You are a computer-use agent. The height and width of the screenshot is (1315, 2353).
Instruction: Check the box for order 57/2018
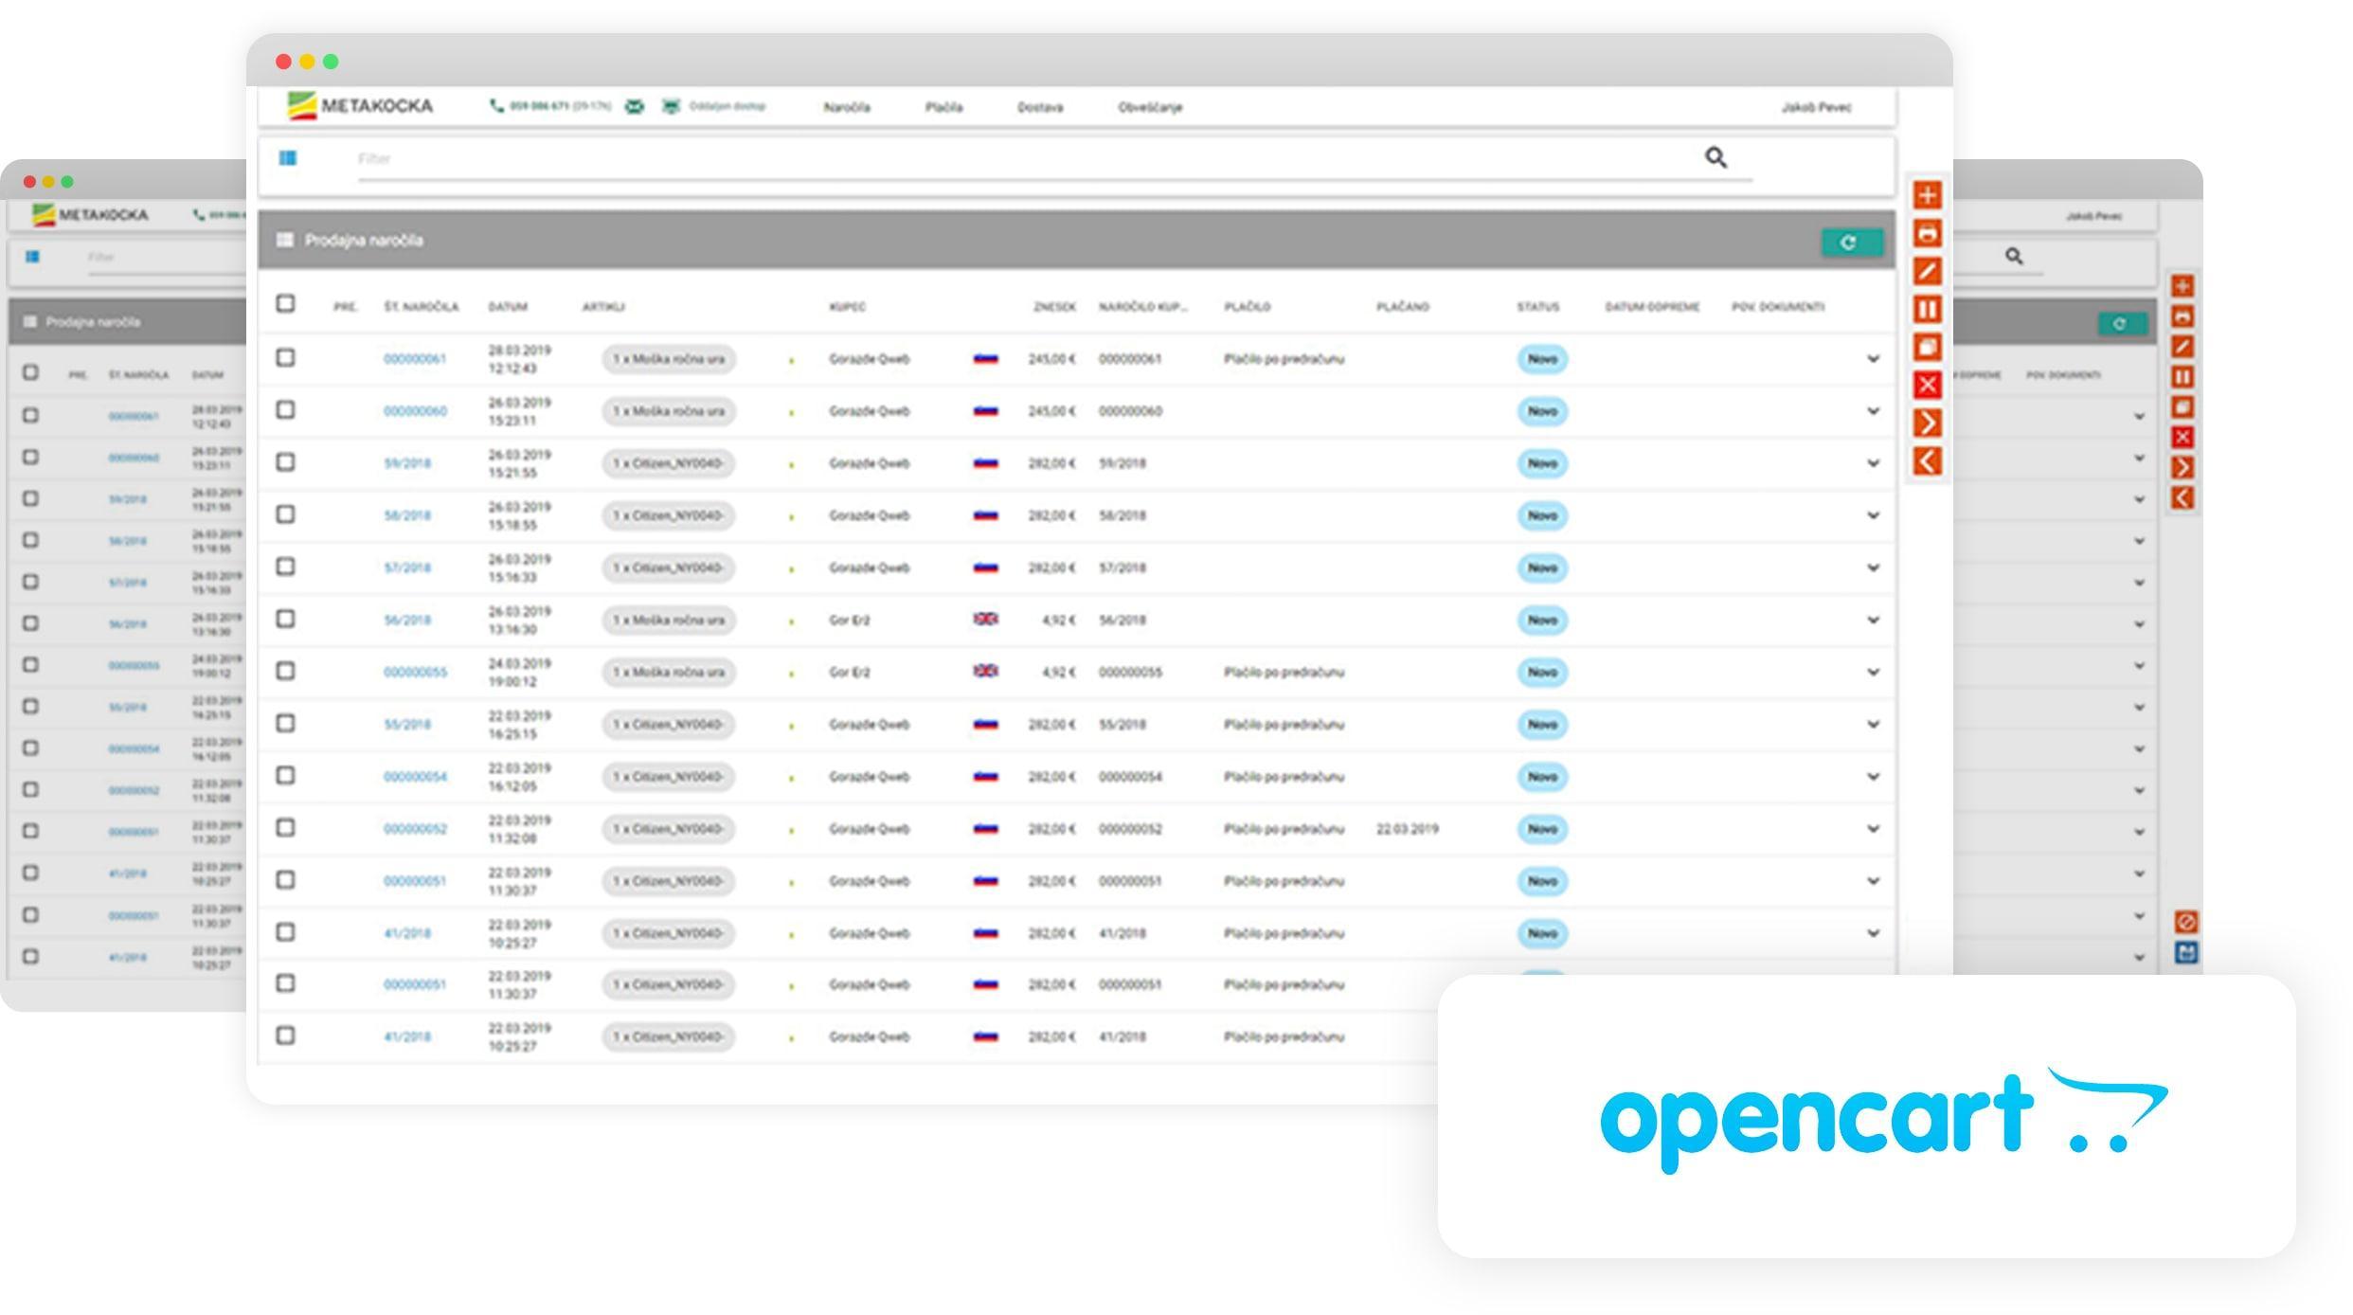[x=285, y=566]
